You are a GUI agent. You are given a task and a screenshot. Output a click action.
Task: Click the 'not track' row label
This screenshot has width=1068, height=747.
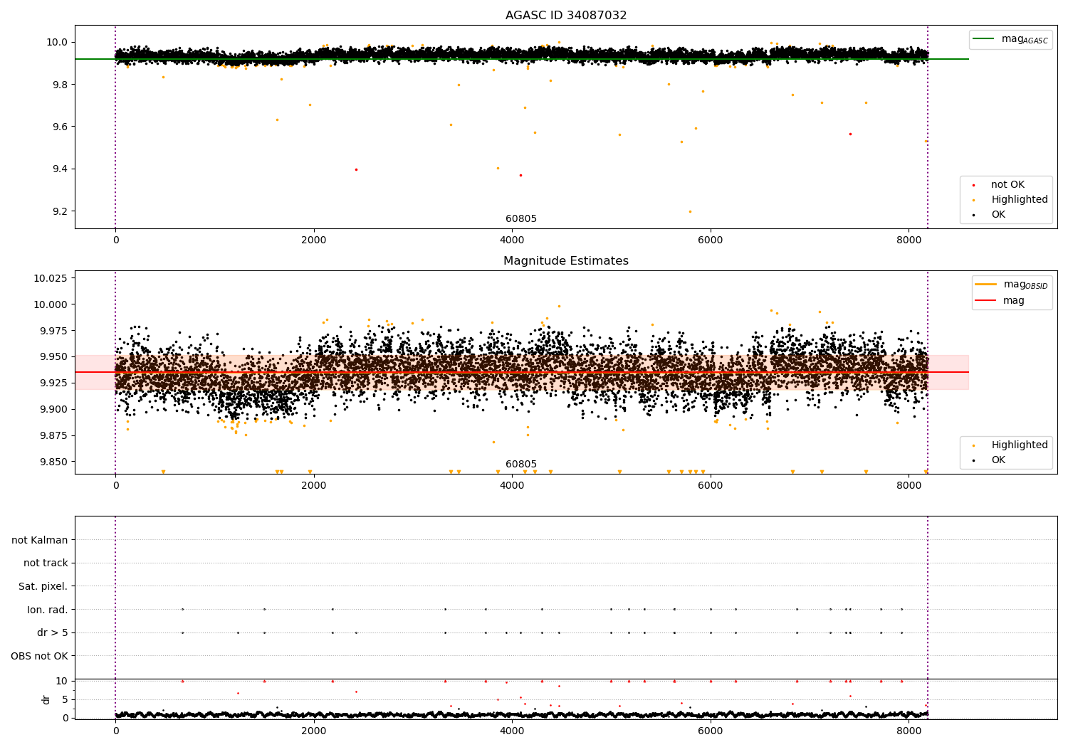[46, 563]
